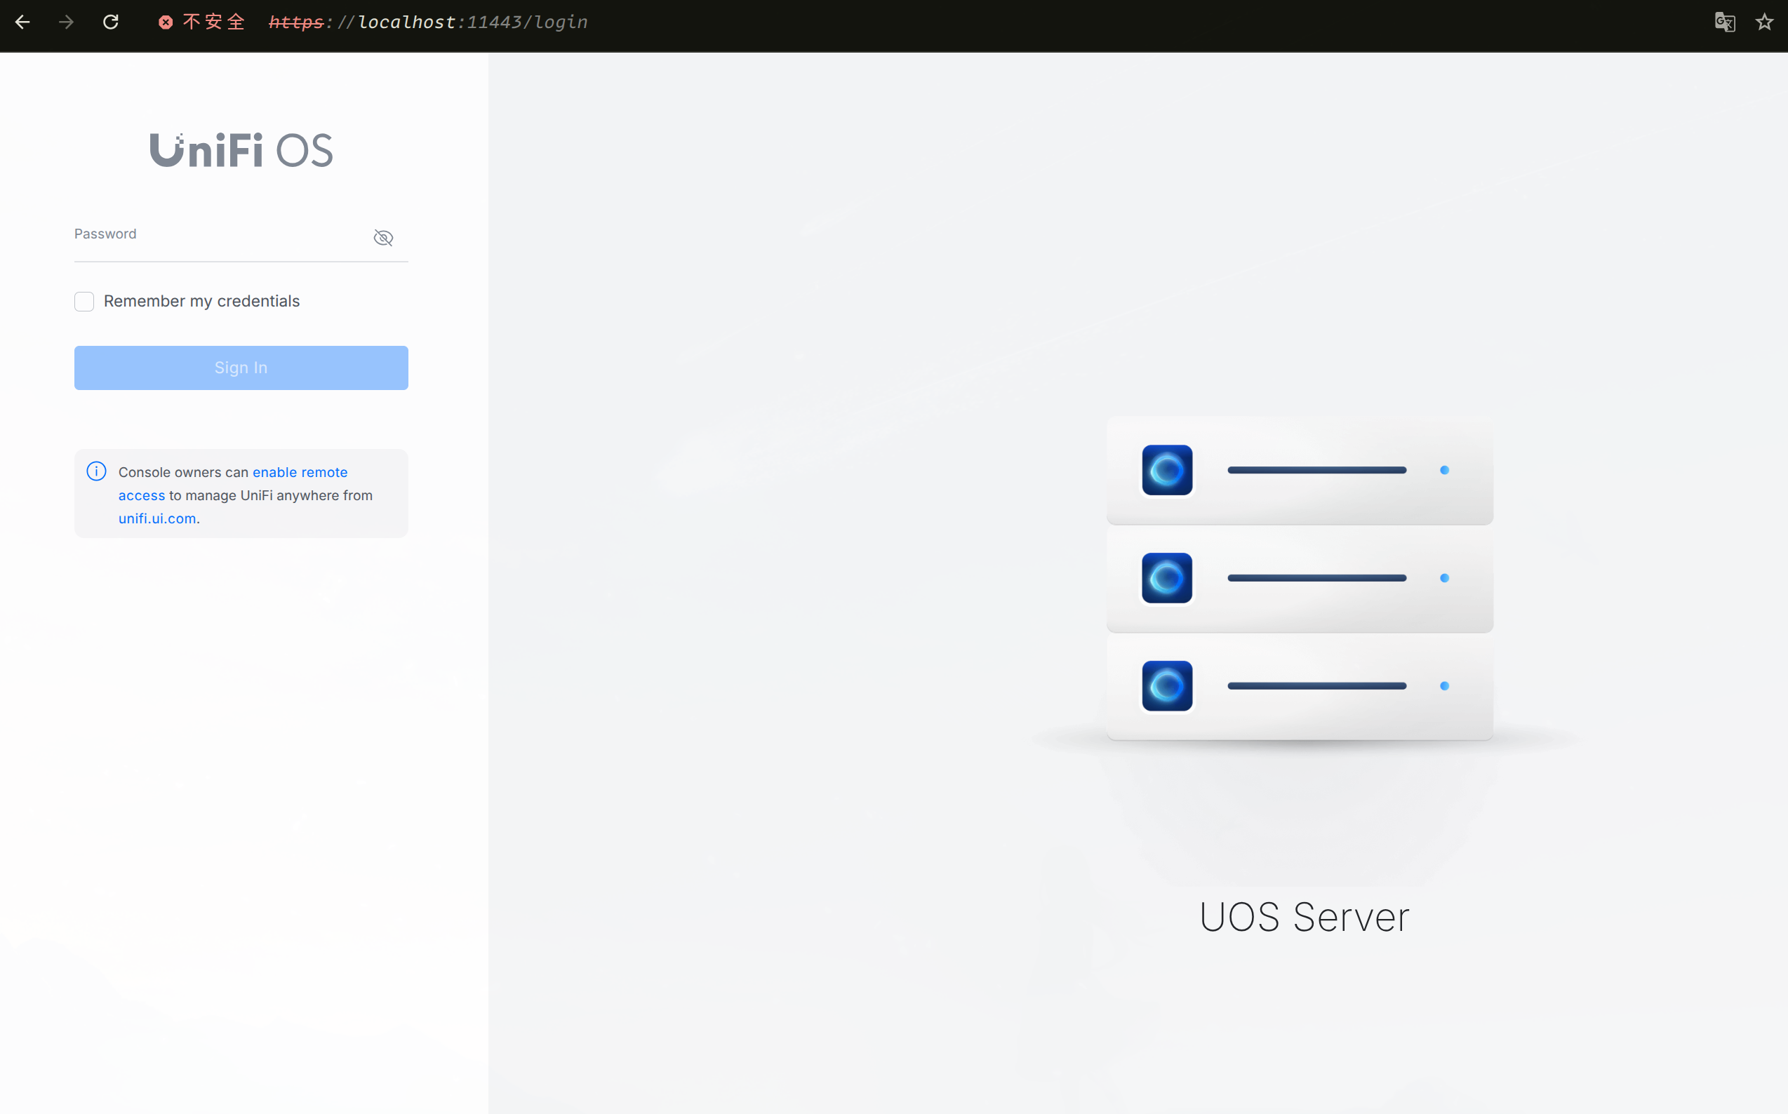Open the not-secure site warning icon
The width and height of the screenshot is (1788, 1114).
(x=166, y=22)
